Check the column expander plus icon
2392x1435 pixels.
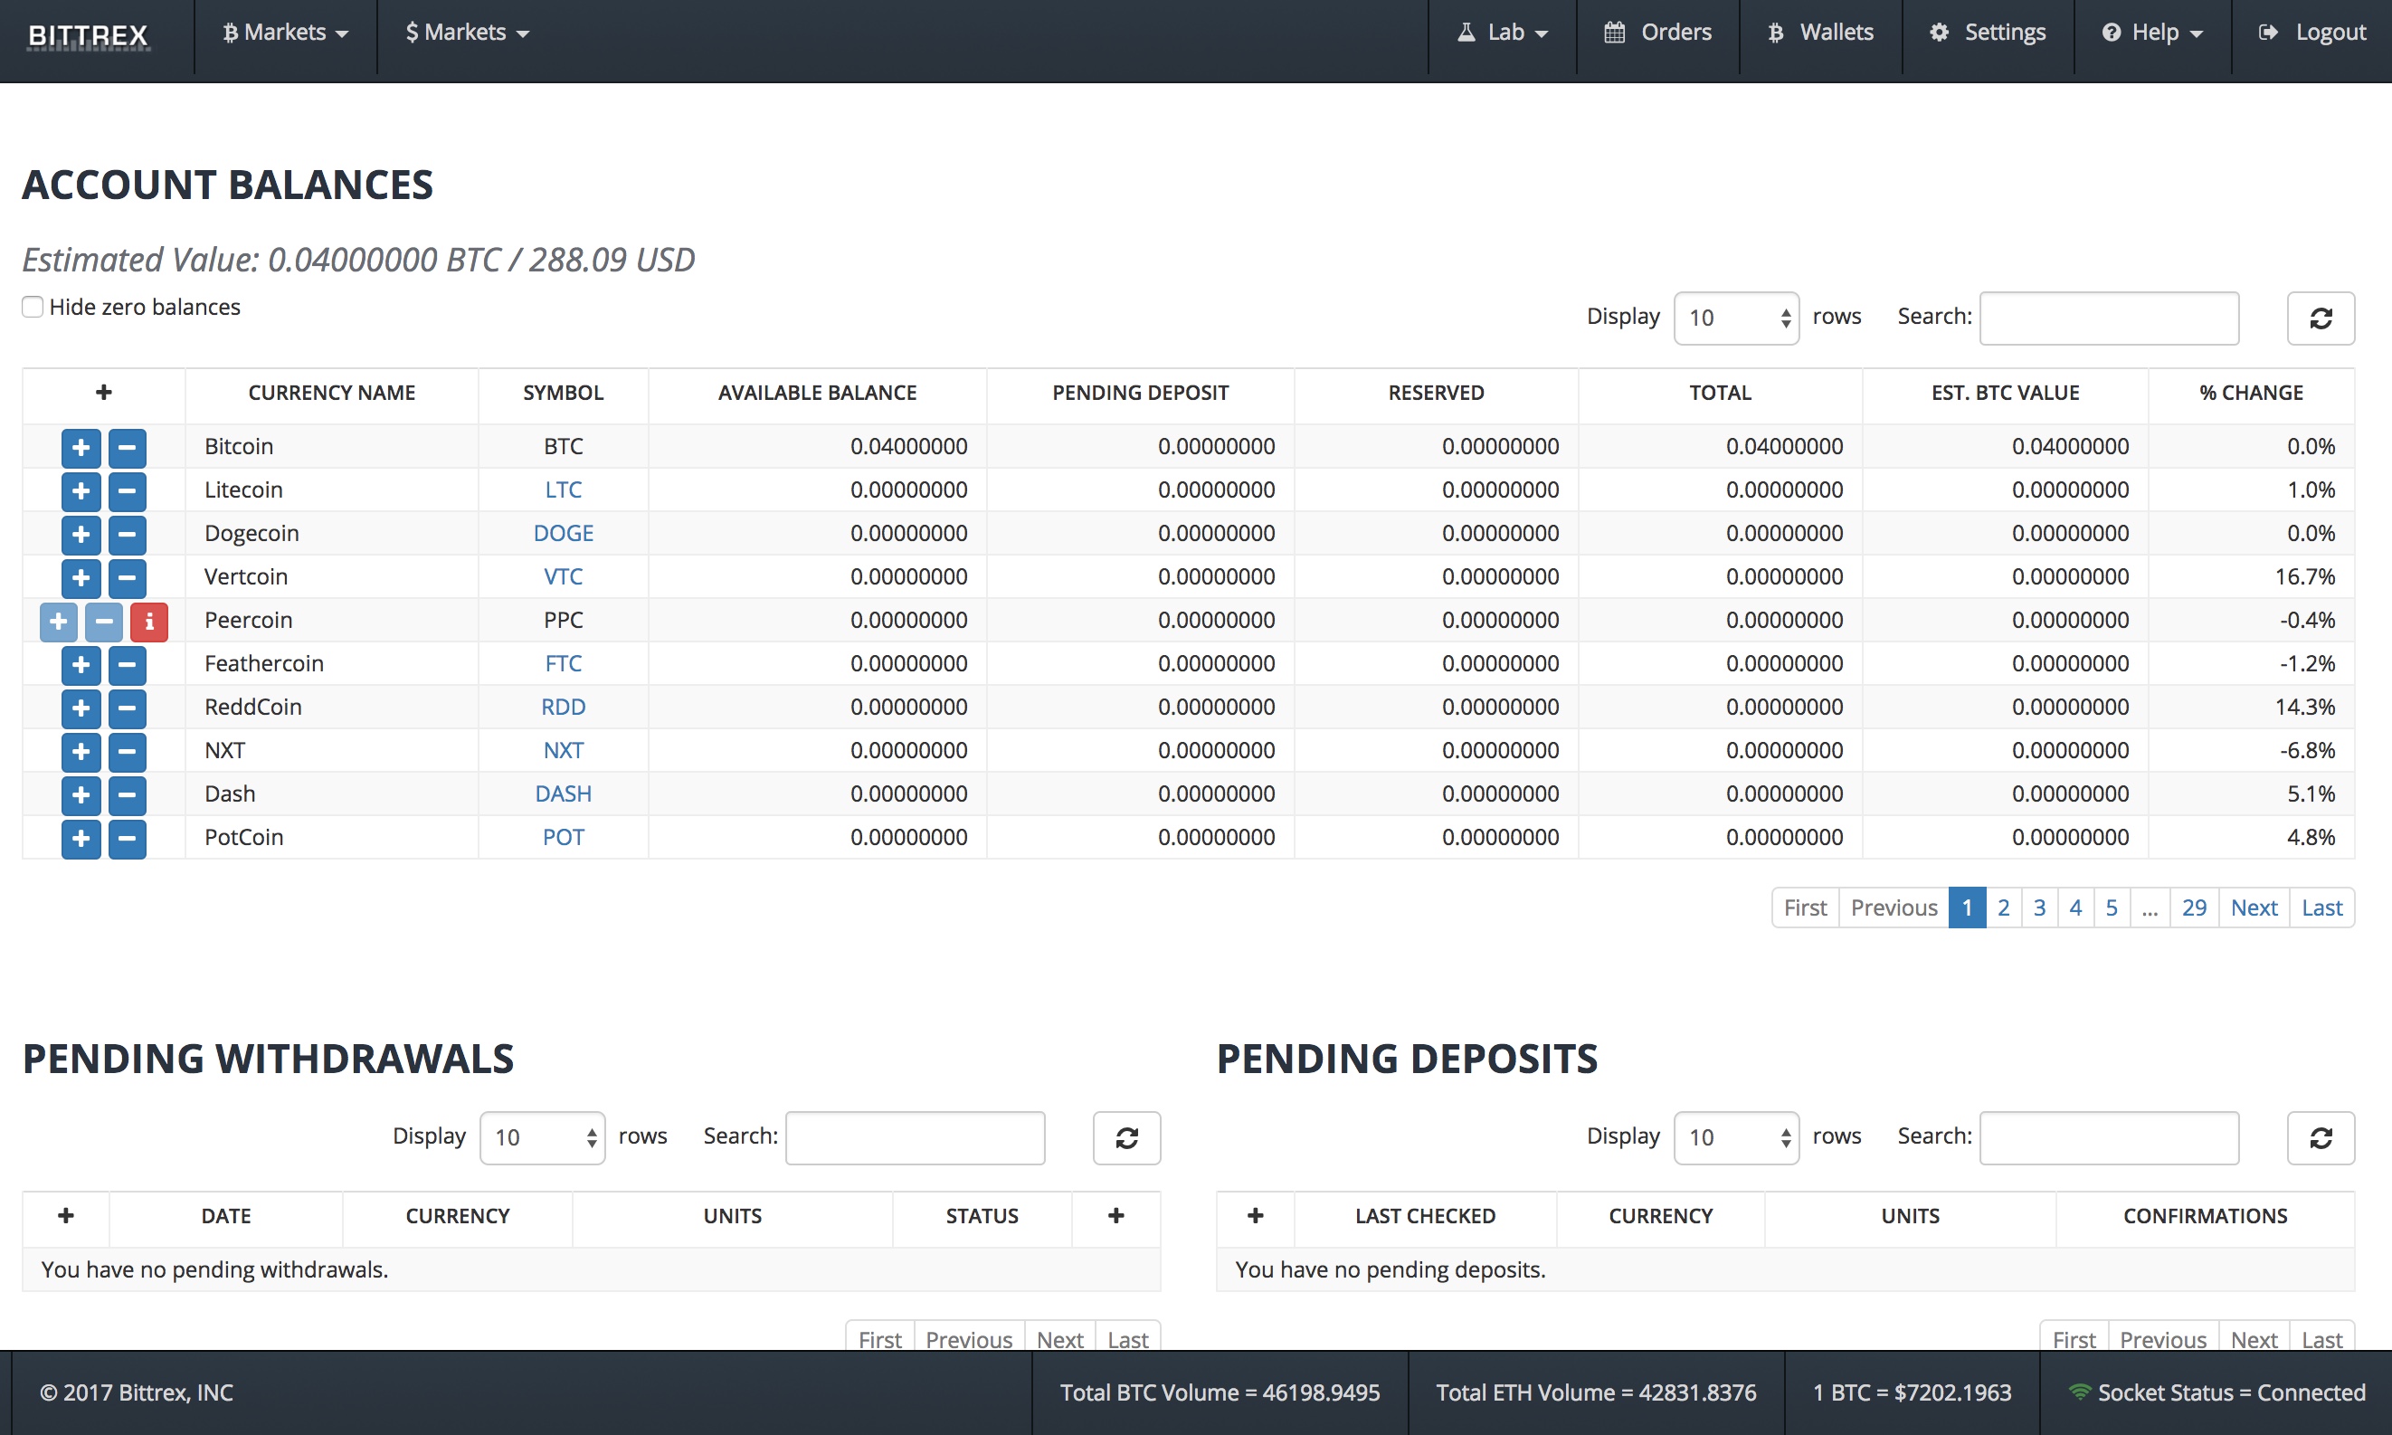click(x=100, y=393)
